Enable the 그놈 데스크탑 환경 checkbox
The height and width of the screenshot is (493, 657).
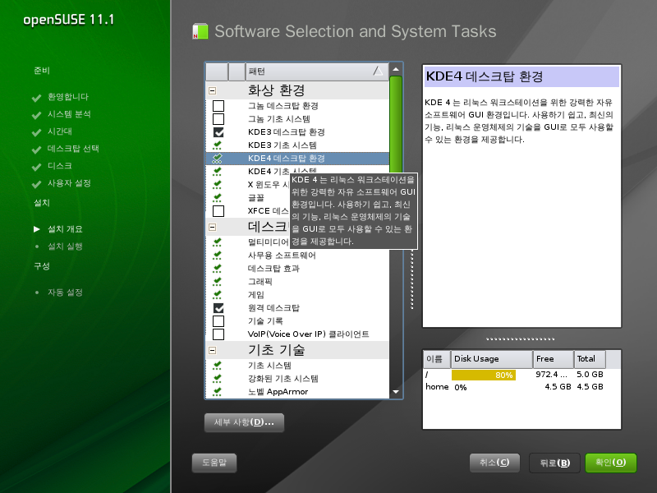tap(218, 106)
